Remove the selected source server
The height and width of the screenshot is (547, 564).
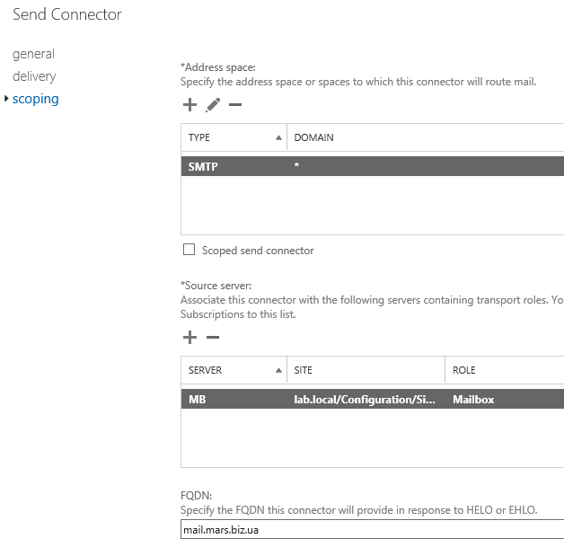coord(213,338)
